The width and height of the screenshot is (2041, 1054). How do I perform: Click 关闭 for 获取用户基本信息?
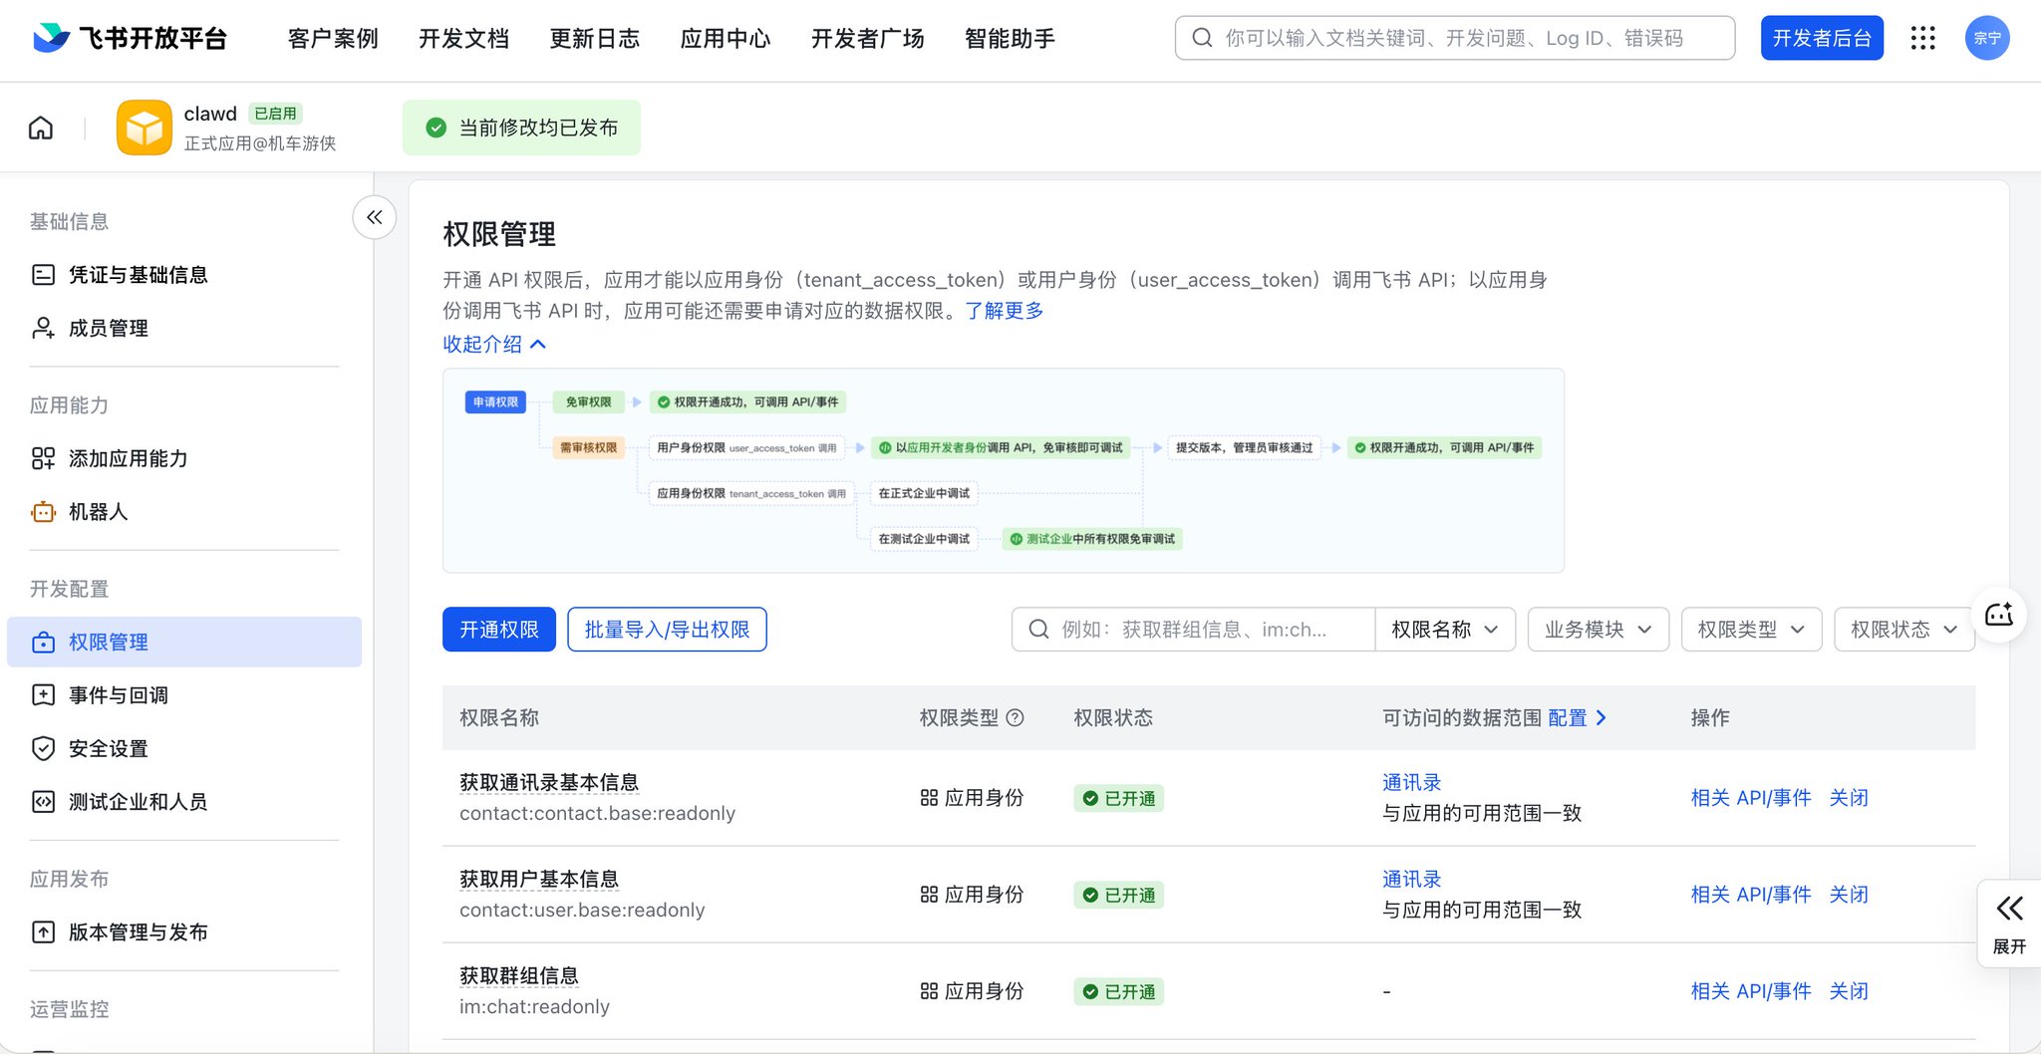tap(1849, 895)
